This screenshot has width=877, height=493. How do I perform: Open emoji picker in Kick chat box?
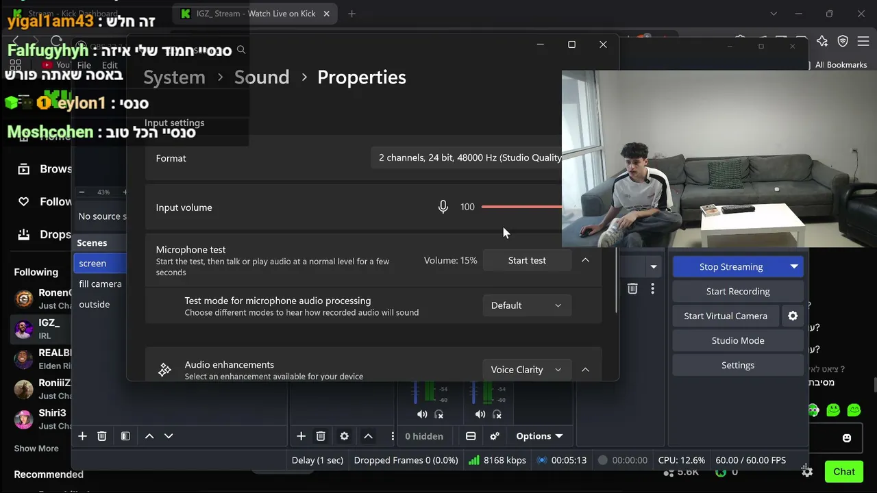[847, 438]
